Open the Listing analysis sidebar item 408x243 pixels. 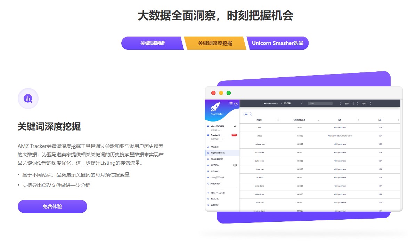click(x=217, y=178)
